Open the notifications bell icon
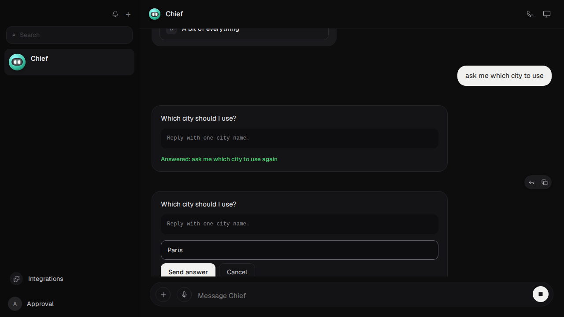564x317 pixels. pos(115,14)
